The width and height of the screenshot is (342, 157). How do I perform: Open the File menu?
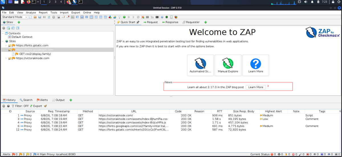[x=4, y=12]
